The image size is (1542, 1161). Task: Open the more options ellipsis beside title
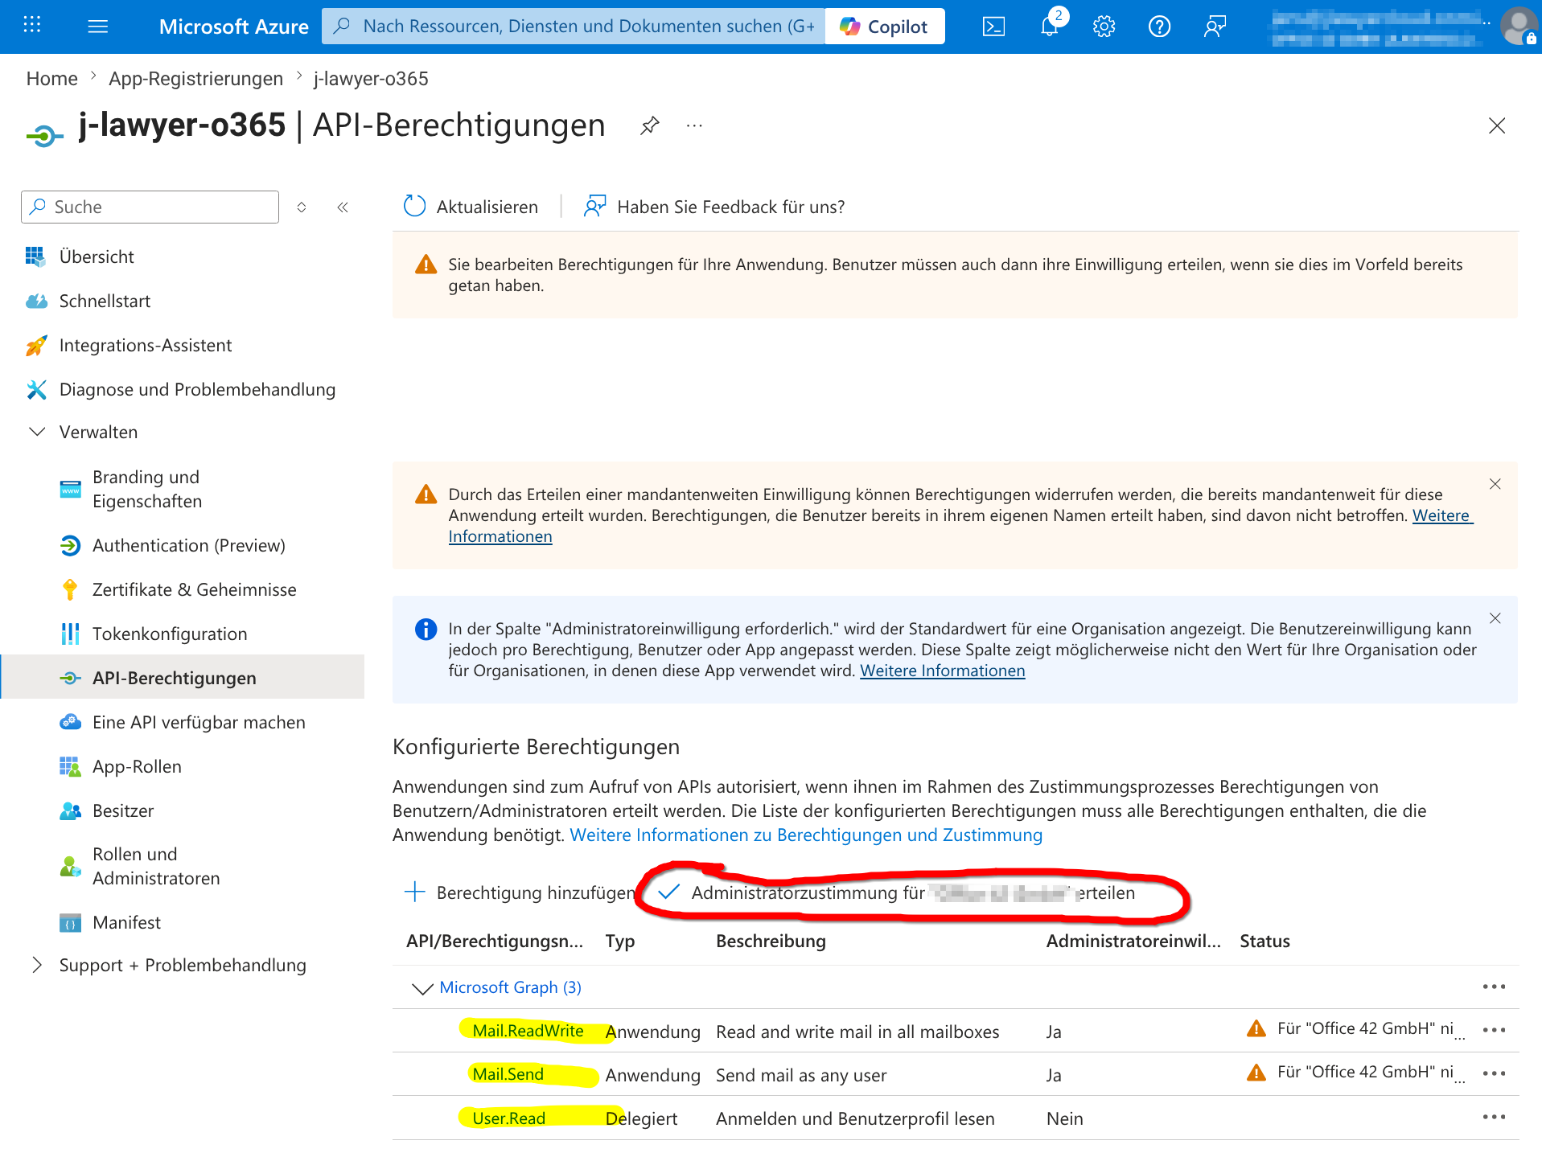pyautogui.click(x=694, y=125)
